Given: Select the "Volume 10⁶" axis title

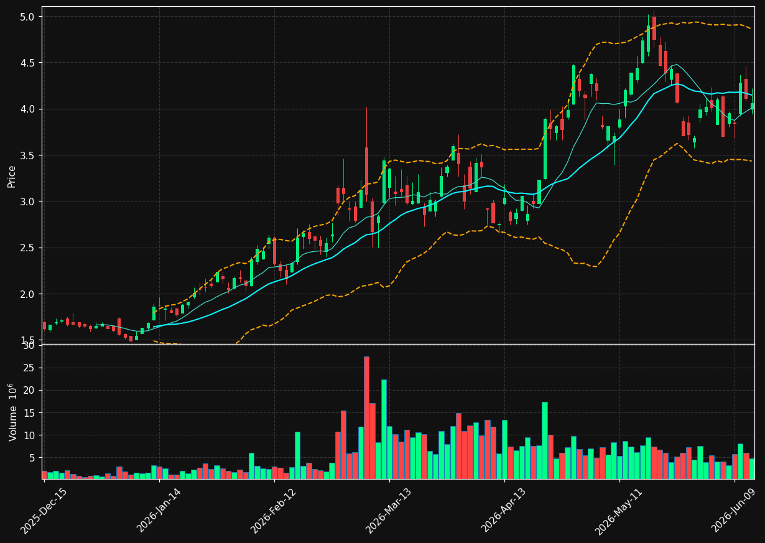Looking at the screenshot, I should click(x=12, y=412).
